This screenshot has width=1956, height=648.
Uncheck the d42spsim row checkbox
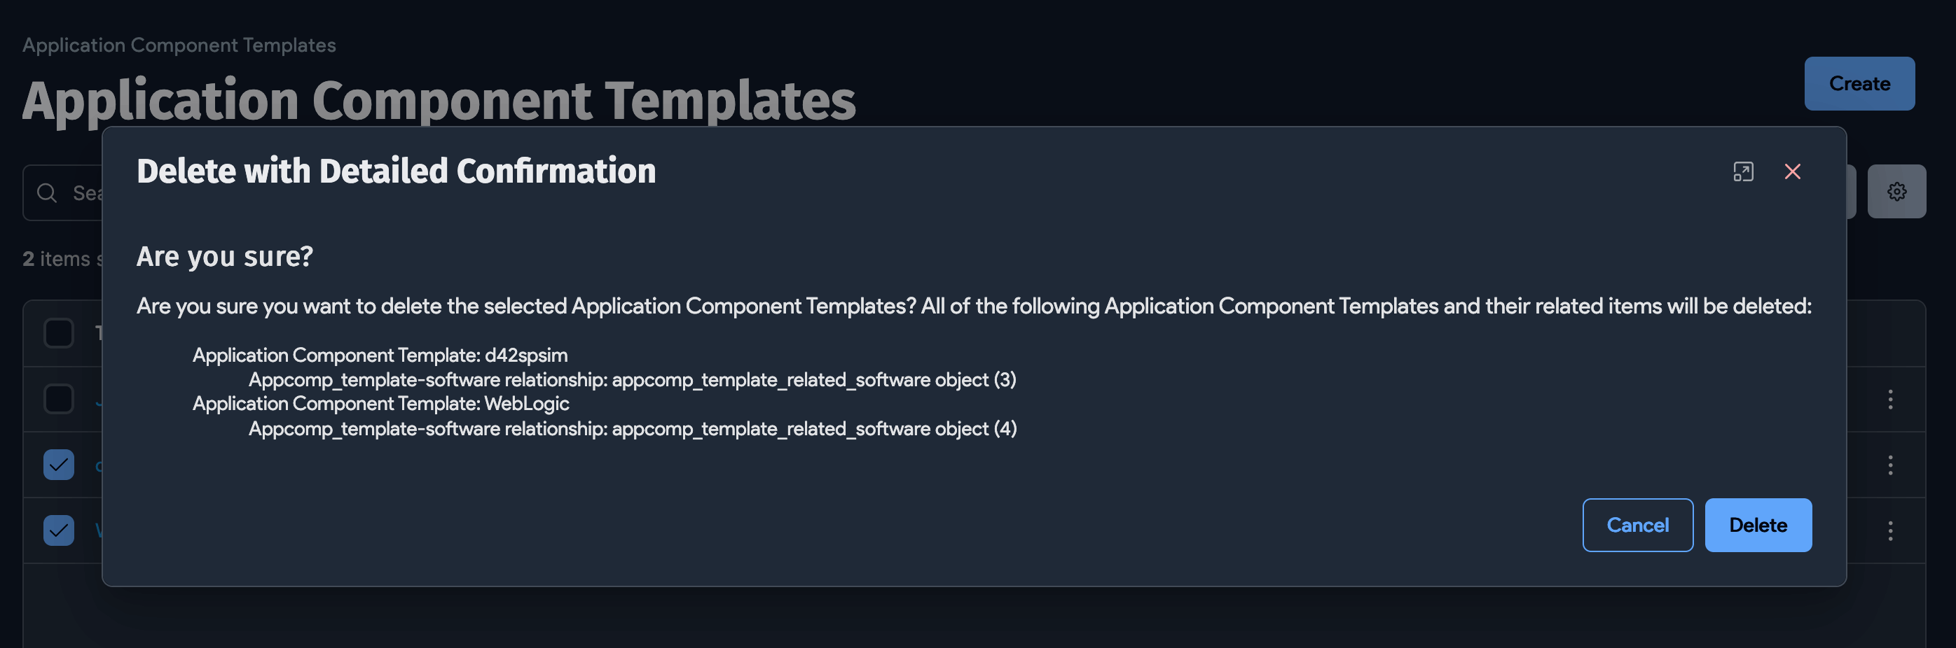tap(58, 465)
